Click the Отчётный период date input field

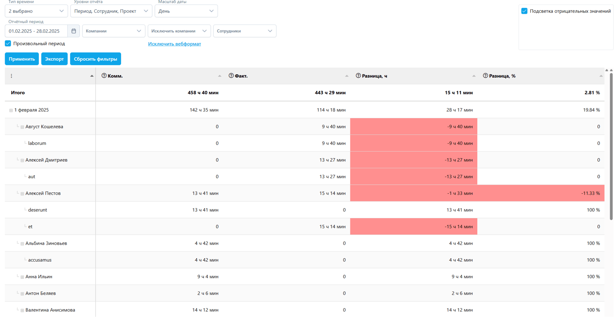[x=36, y=31]
